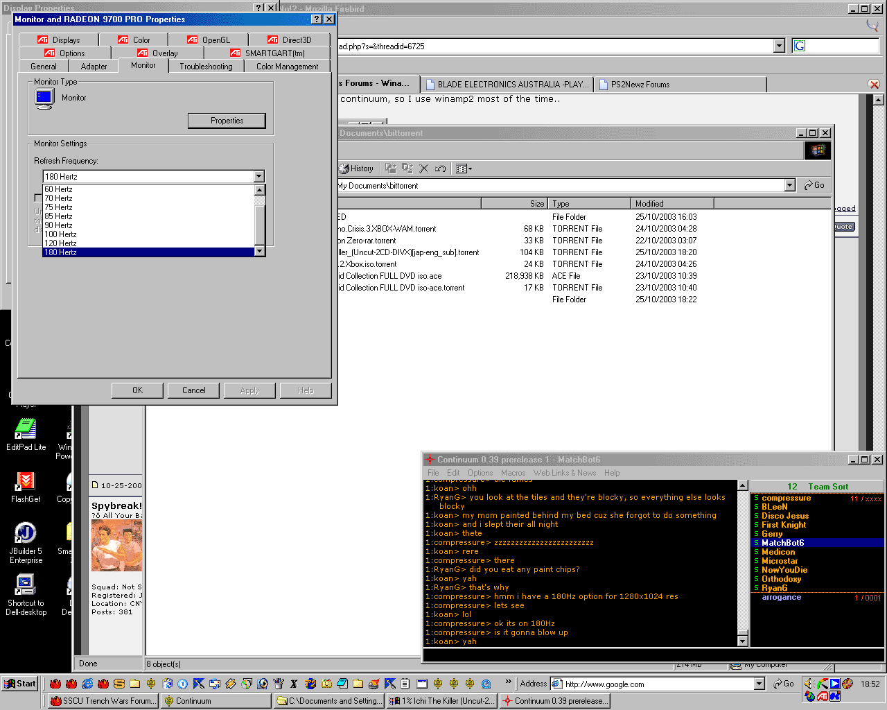Screen dimensions: 887x710
Task: Click the Continuum chat scrollbar up arrow
Action: (x=743, y=486)
